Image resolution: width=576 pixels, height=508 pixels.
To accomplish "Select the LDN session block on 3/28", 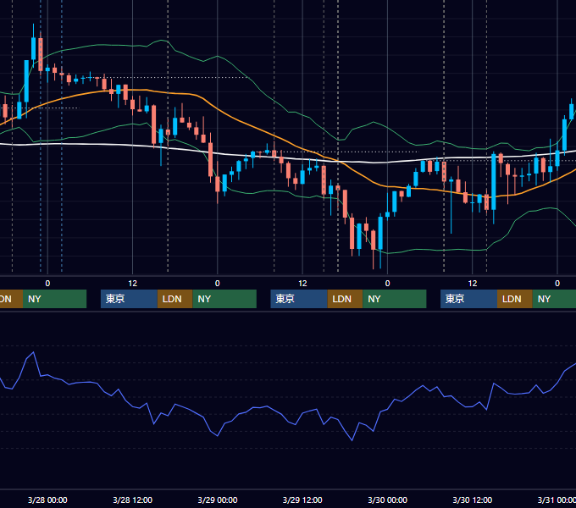I will click(x=174, y=299).
